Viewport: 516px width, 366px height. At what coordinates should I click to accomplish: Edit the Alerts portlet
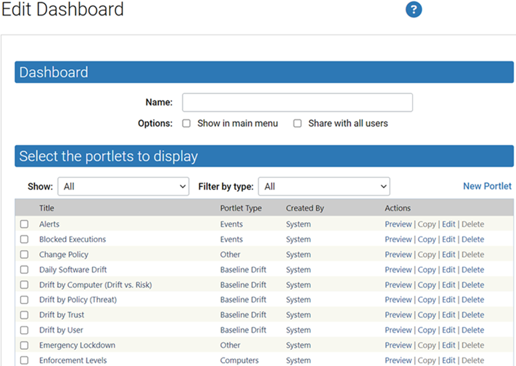[448, 224]
